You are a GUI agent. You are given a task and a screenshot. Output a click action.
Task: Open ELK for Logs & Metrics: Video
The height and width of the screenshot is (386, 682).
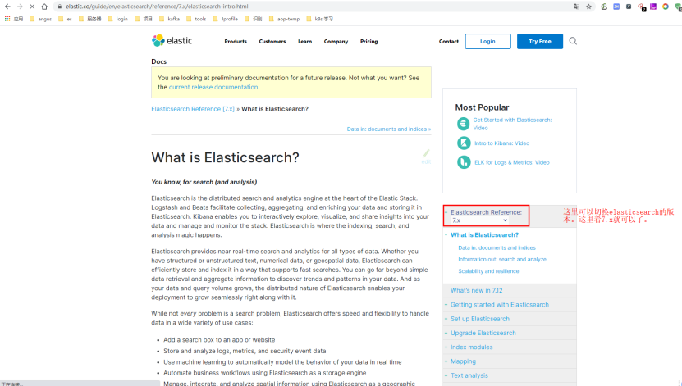[512, 162]
